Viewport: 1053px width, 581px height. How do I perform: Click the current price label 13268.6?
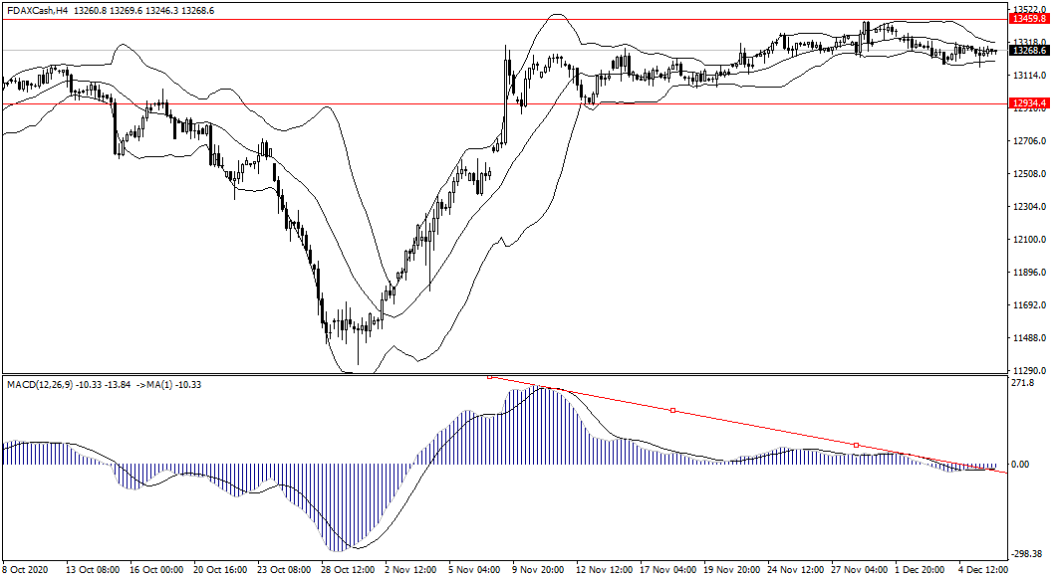[1029, 51]
